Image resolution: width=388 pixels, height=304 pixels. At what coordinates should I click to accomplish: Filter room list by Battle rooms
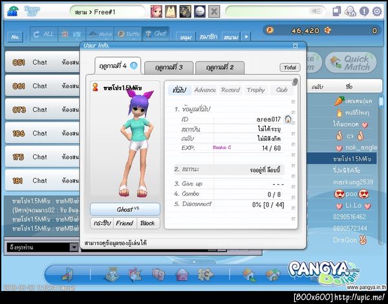pos(128,34)
